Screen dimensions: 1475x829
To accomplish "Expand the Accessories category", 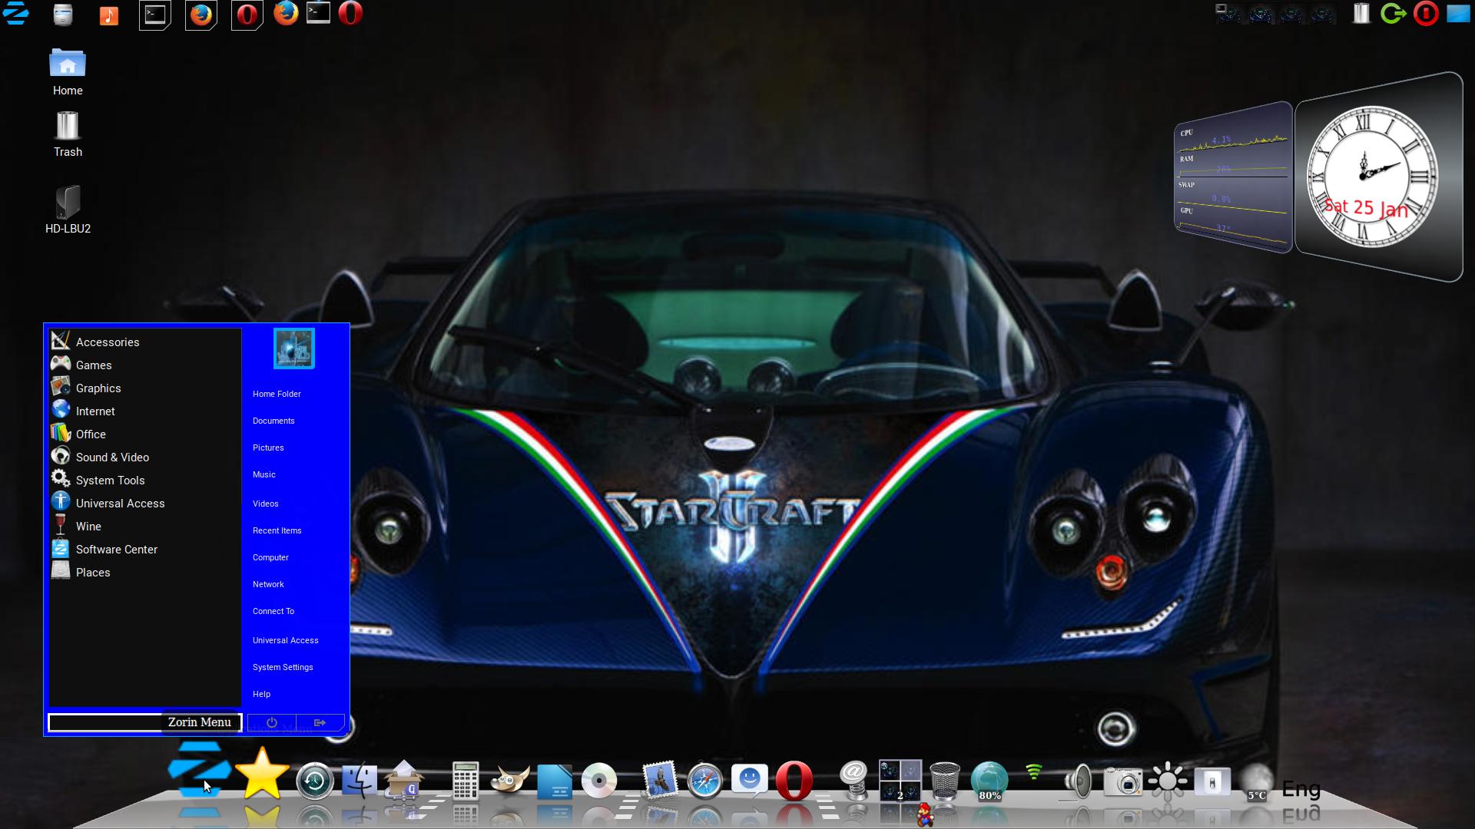I will [x=108, y=342].
